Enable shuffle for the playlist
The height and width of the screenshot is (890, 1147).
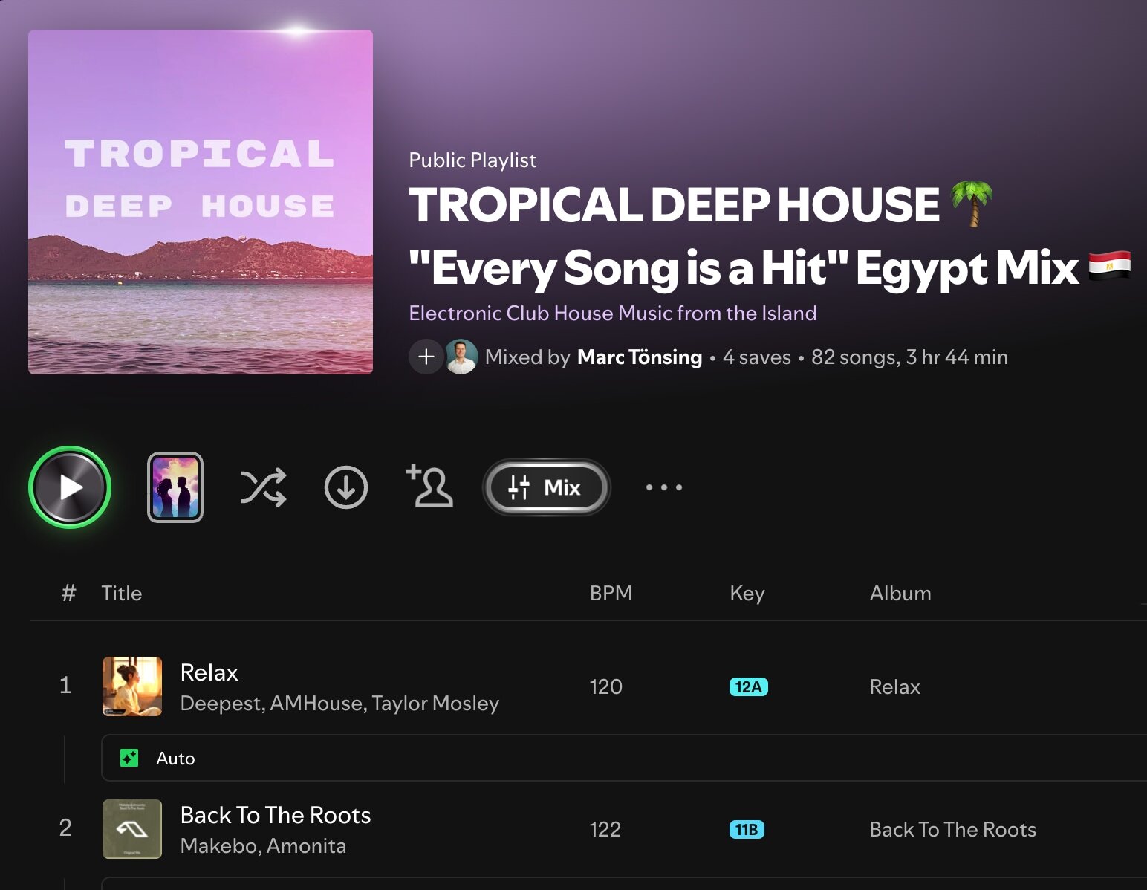click(x=263, y=487)
